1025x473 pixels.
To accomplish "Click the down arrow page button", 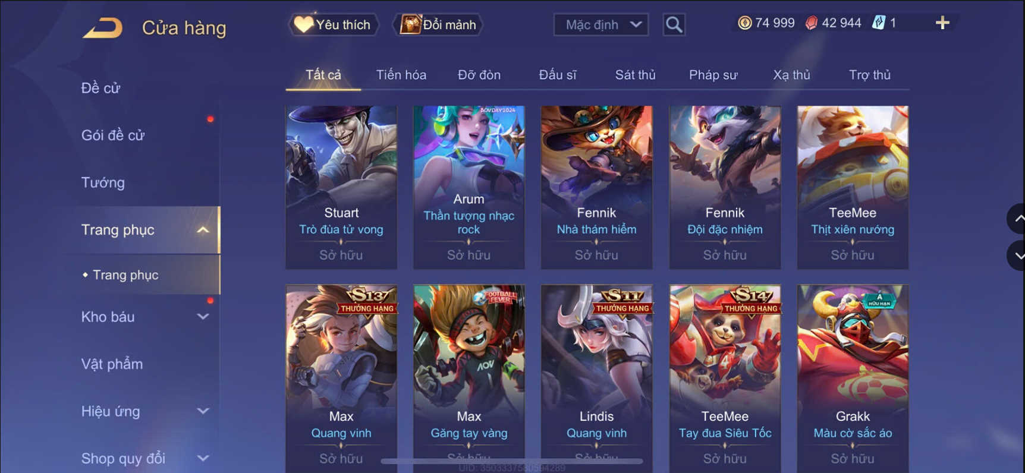I will 1018,256.
